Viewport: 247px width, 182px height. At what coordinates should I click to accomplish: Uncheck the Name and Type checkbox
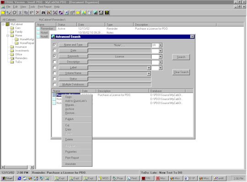(x=54, y=45)
